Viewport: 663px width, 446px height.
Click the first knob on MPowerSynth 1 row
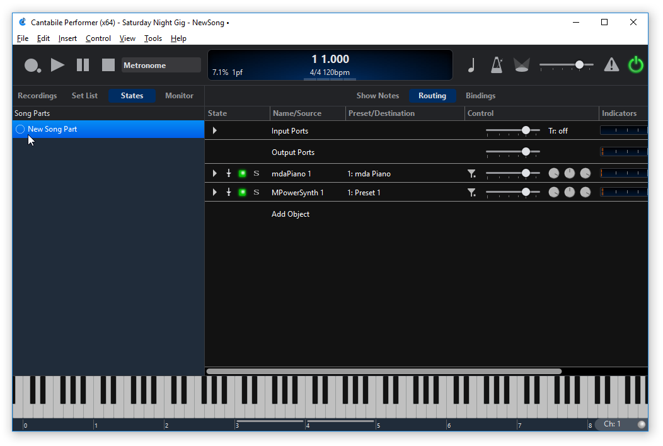553,192
